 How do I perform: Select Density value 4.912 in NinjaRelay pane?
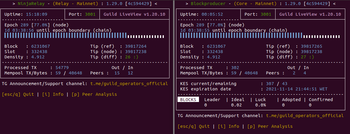point(38,57)
